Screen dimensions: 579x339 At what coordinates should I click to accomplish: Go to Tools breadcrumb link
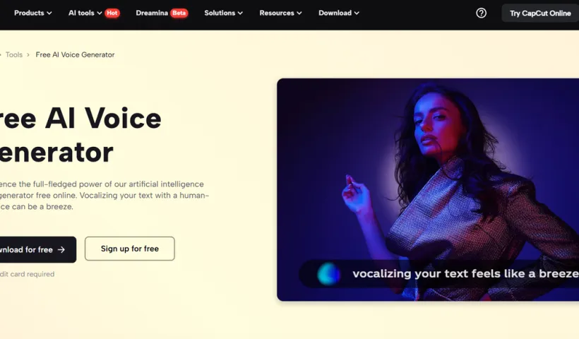14,55
